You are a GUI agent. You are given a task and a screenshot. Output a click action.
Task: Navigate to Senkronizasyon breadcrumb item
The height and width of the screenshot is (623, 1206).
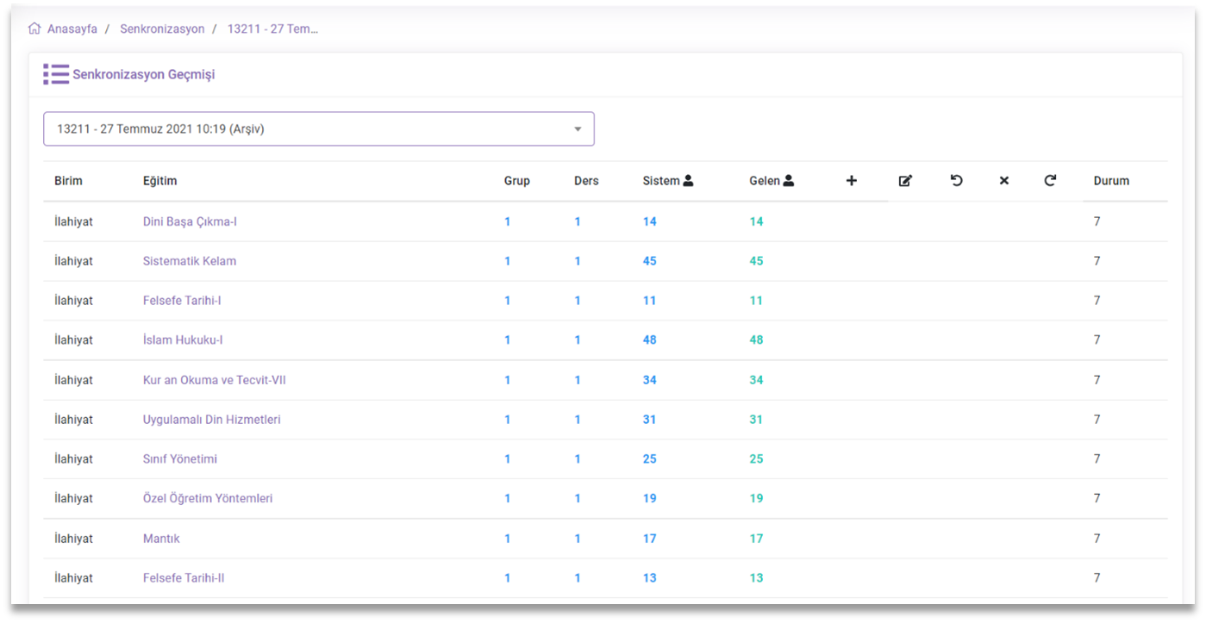coord(162,28)
